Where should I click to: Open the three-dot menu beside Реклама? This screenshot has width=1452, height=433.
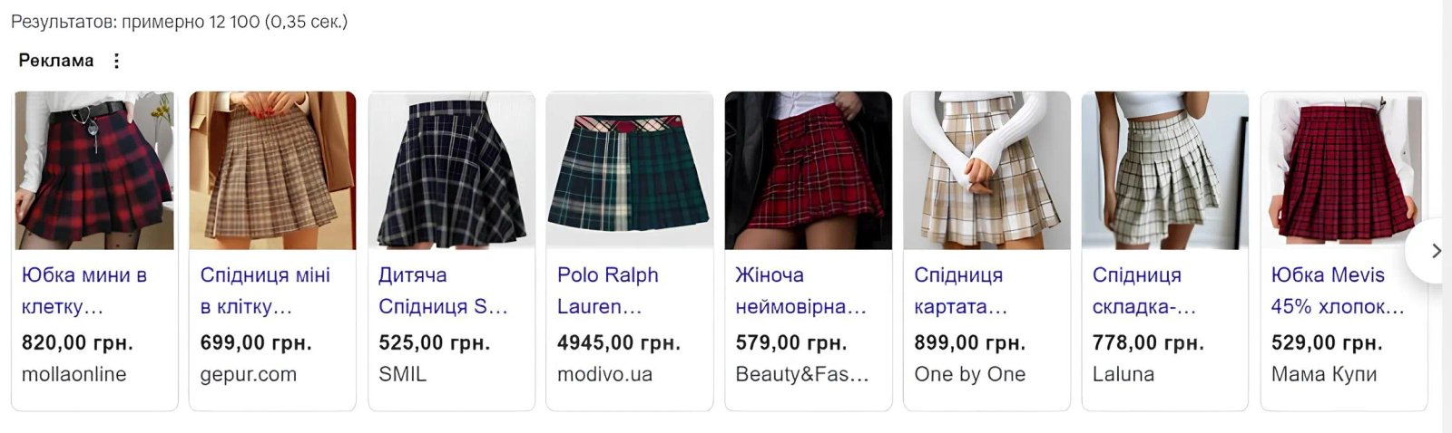click(x=116, y=61)
